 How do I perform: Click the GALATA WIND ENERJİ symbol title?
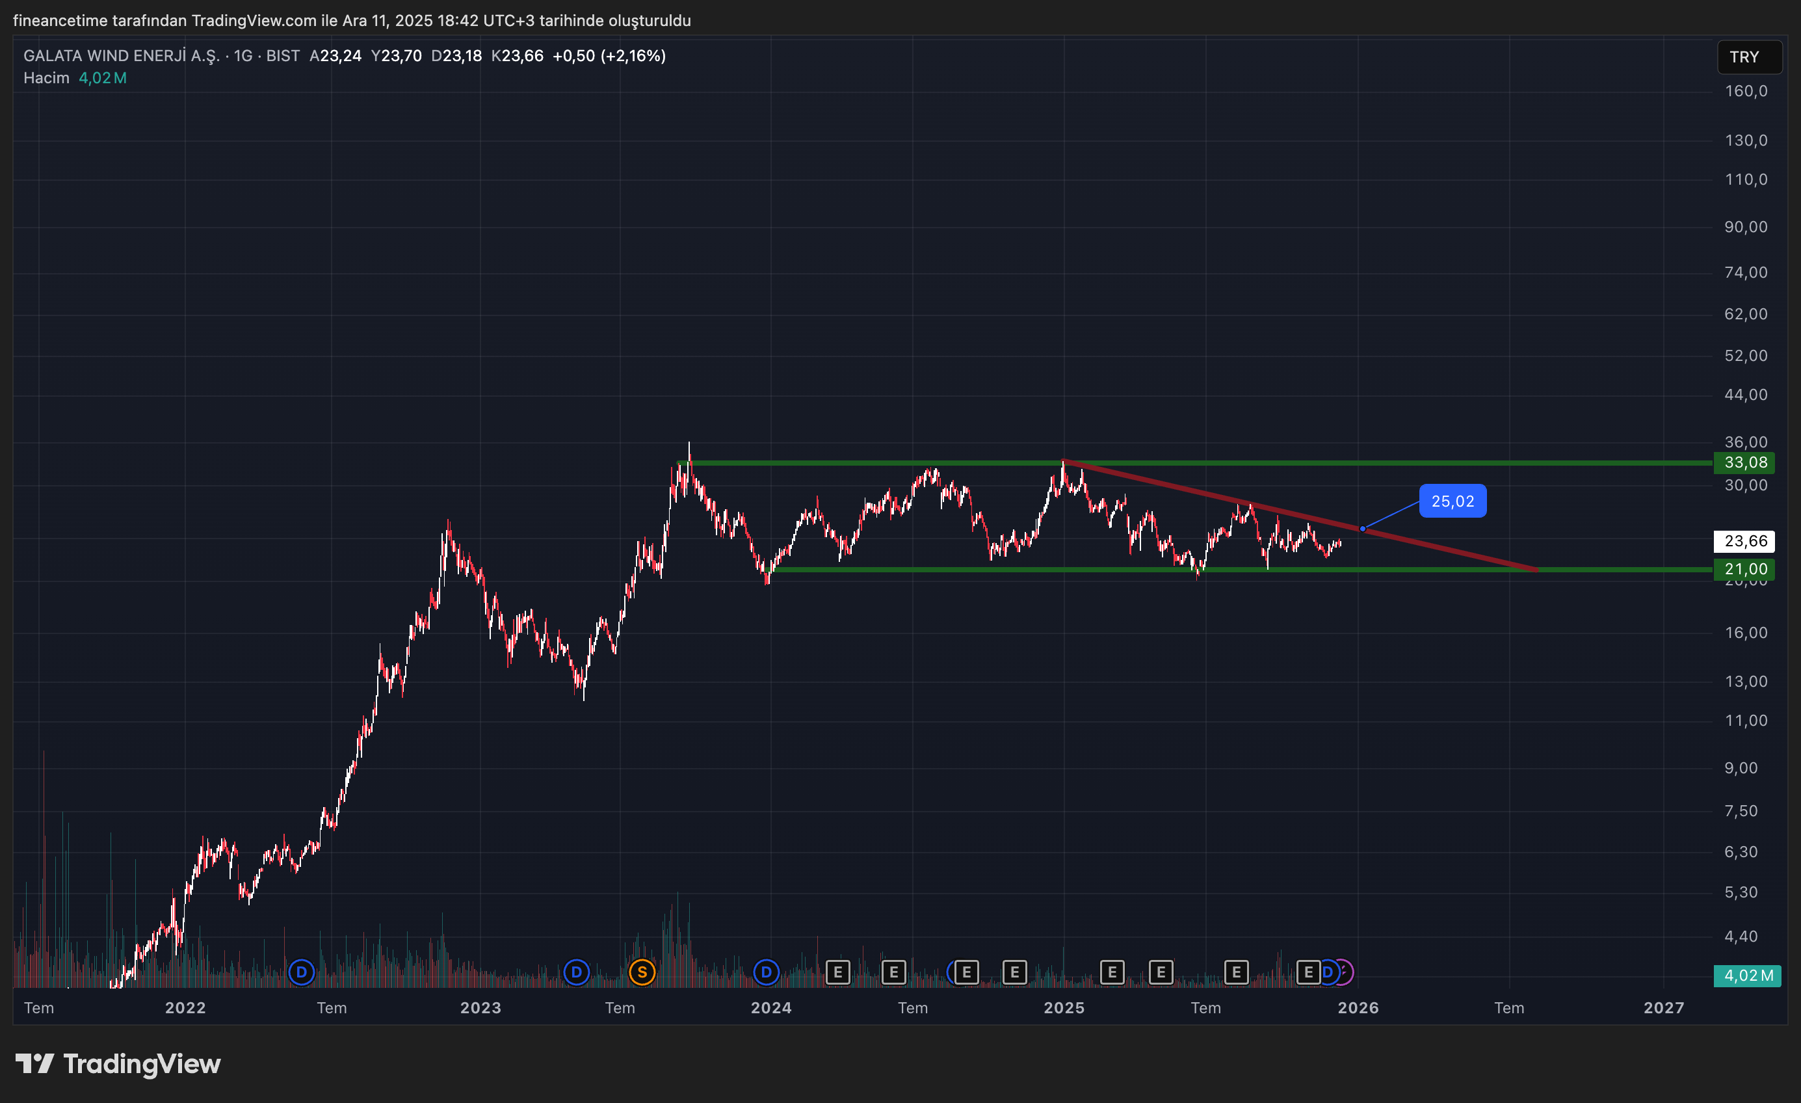coord(122,55)
